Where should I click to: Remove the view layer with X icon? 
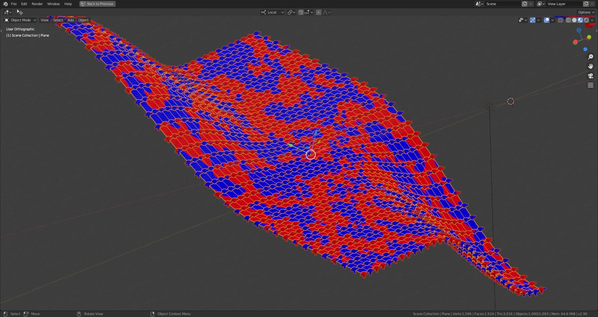[x=592, y=4]
